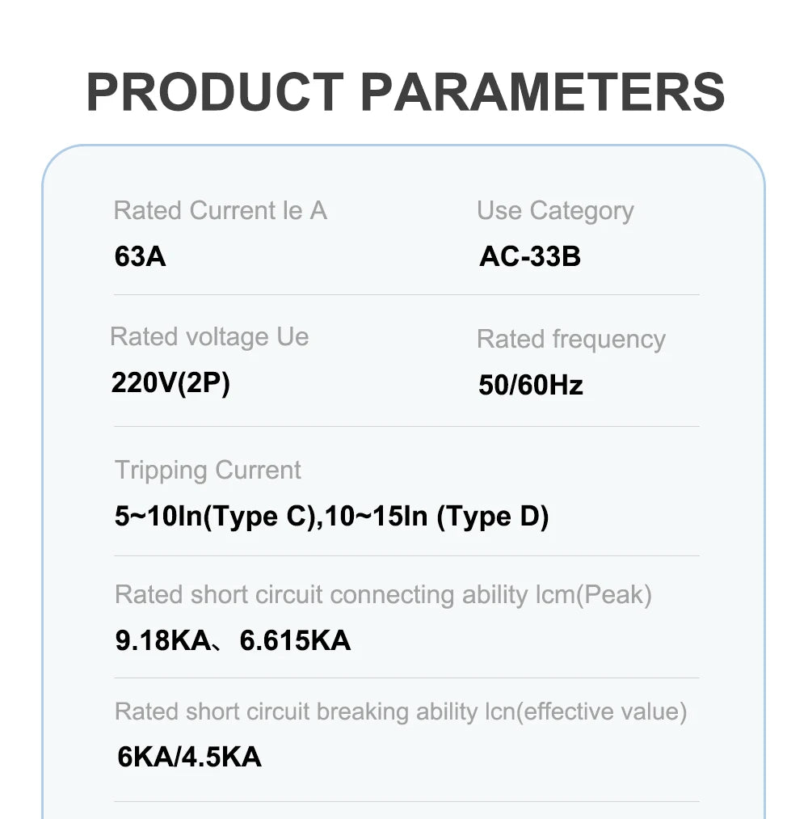
Task: Click the PRODUCT PARAMETERS heading
Action: pos(406,92)
